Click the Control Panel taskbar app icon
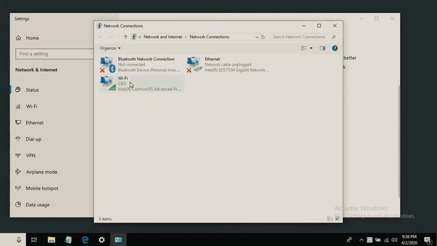The image size is (437, 246). (118, 240)
